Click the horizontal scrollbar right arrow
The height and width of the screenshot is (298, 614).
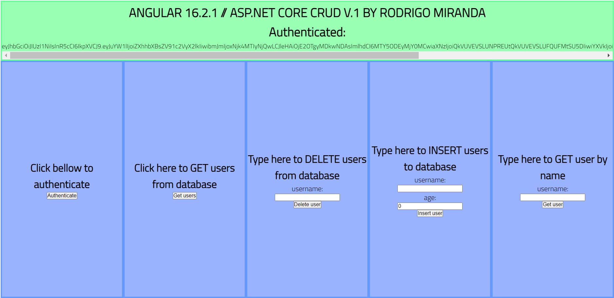coord(608,56)
